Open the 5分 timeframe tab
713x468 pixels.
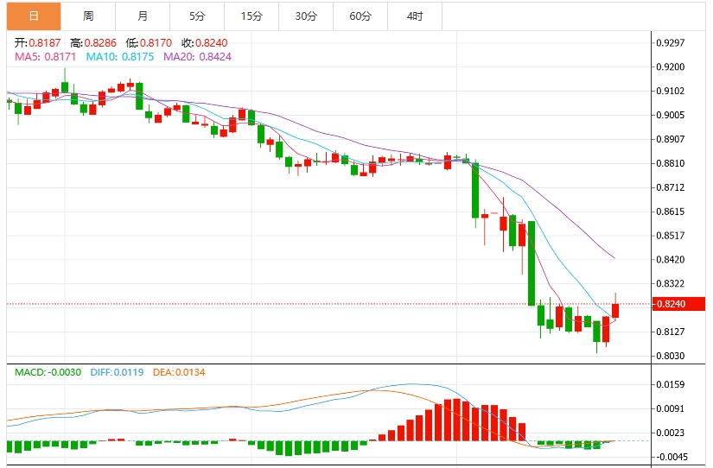(x=197, y=16)
